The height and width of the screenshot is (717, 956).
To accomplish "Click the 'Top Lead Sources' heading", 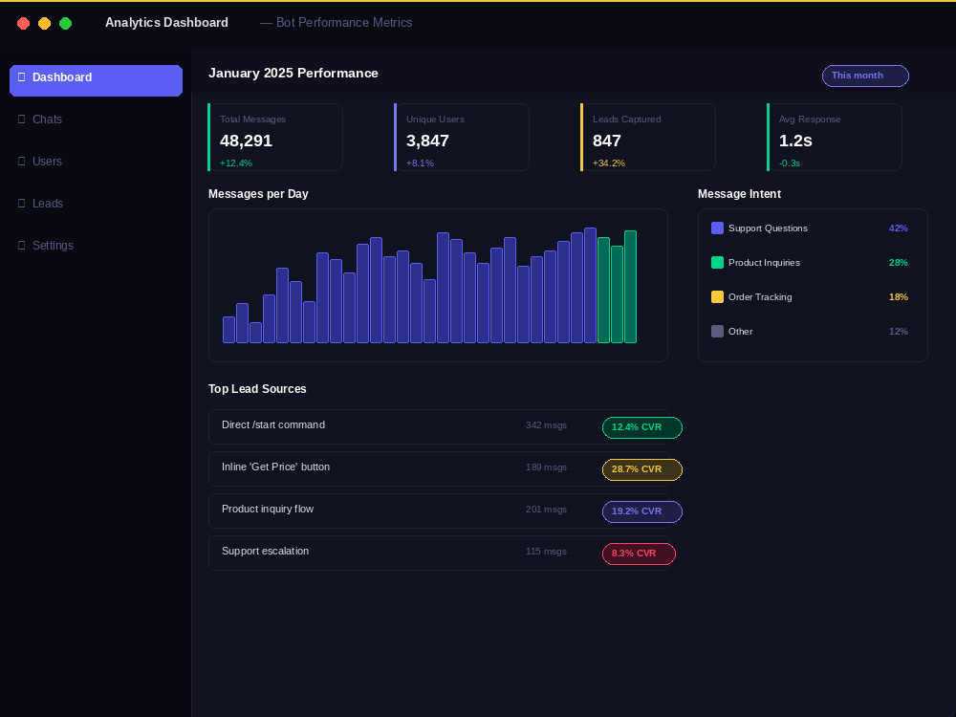I will tap(257, 389).
